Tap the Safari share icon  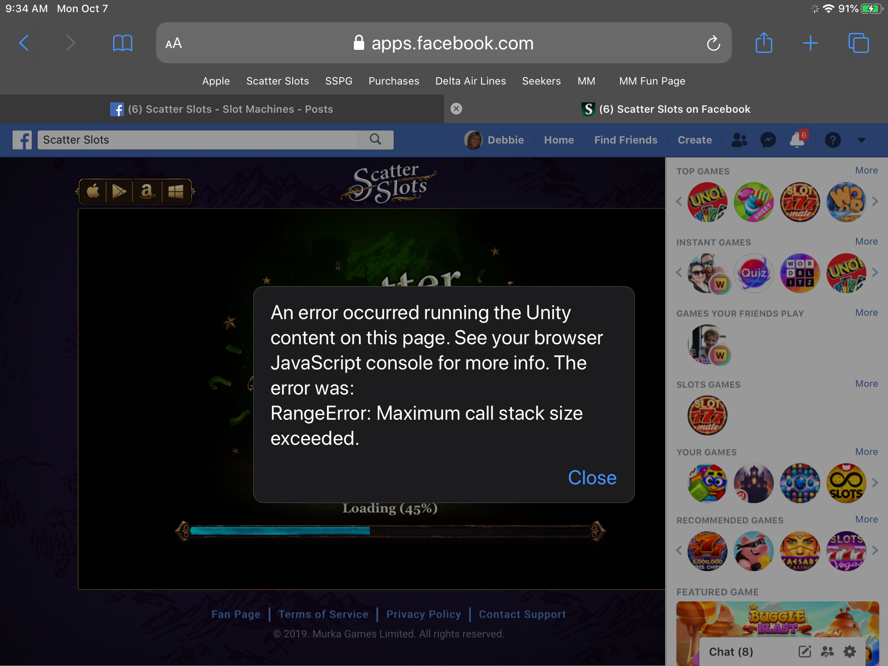764,43
